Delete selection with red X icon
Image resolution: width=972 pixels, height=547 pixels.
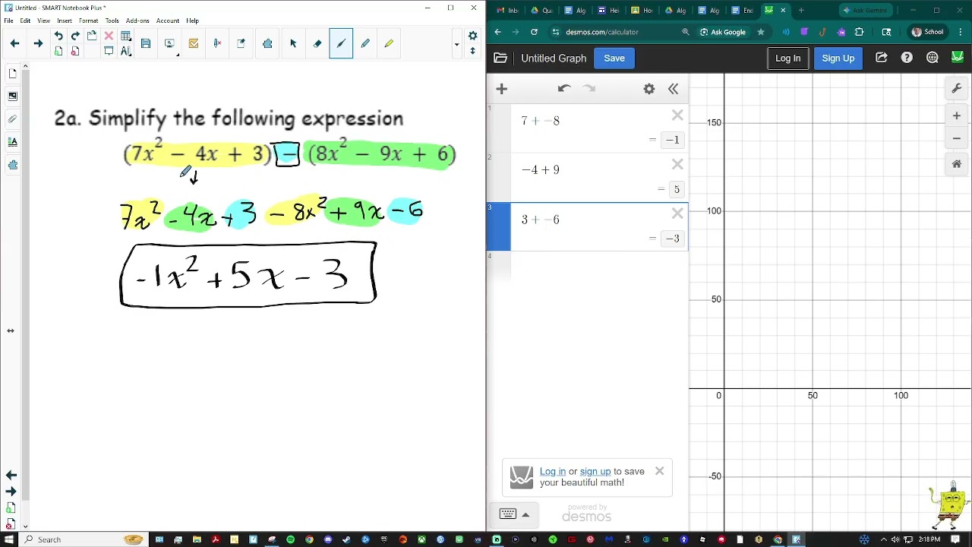click(x=109, y=36)
